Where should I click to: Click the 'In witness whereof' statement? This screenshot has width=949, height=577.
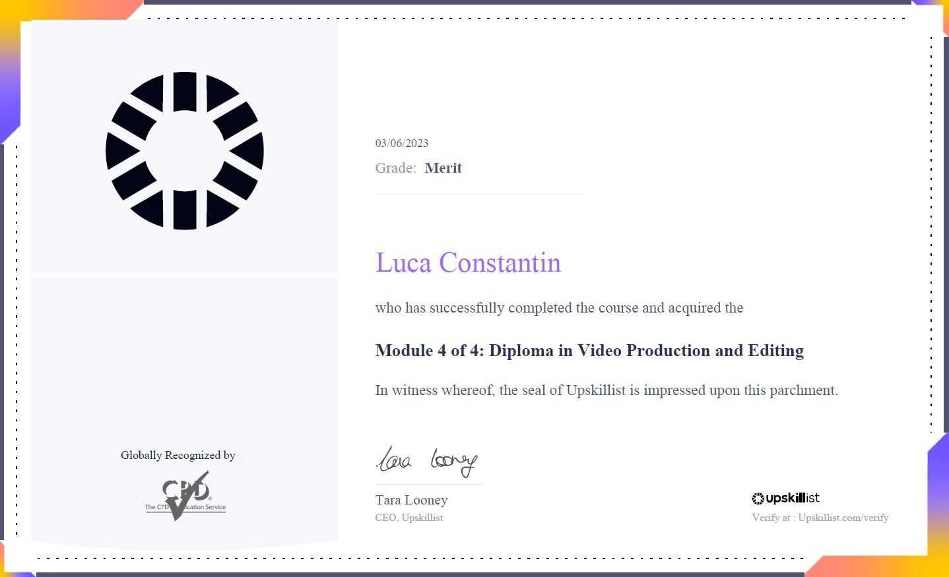click(606, 390)
